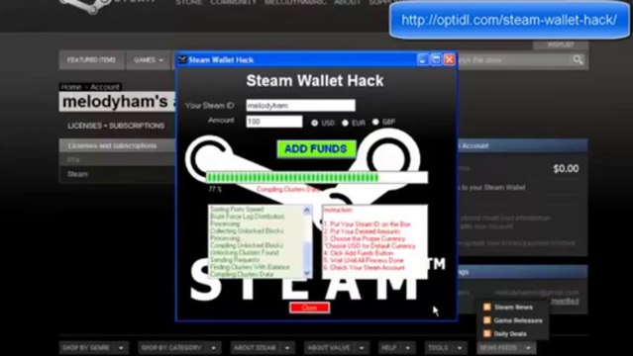The image size is (633, 356).
Task: Choose Daily Deals from news feeds menu
Action: (510, 334)
